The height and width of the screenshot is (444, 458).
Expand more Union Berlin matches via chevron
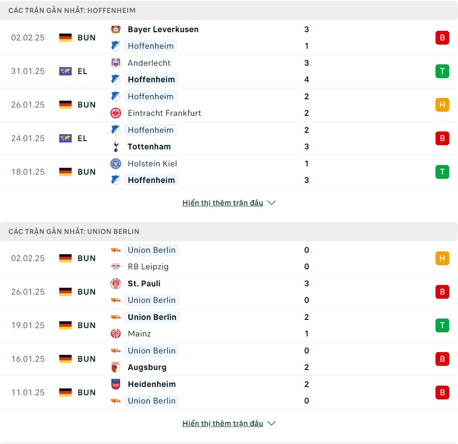pos(271,423)
